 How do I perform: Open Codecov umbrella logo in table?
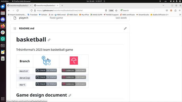[74, 61]
